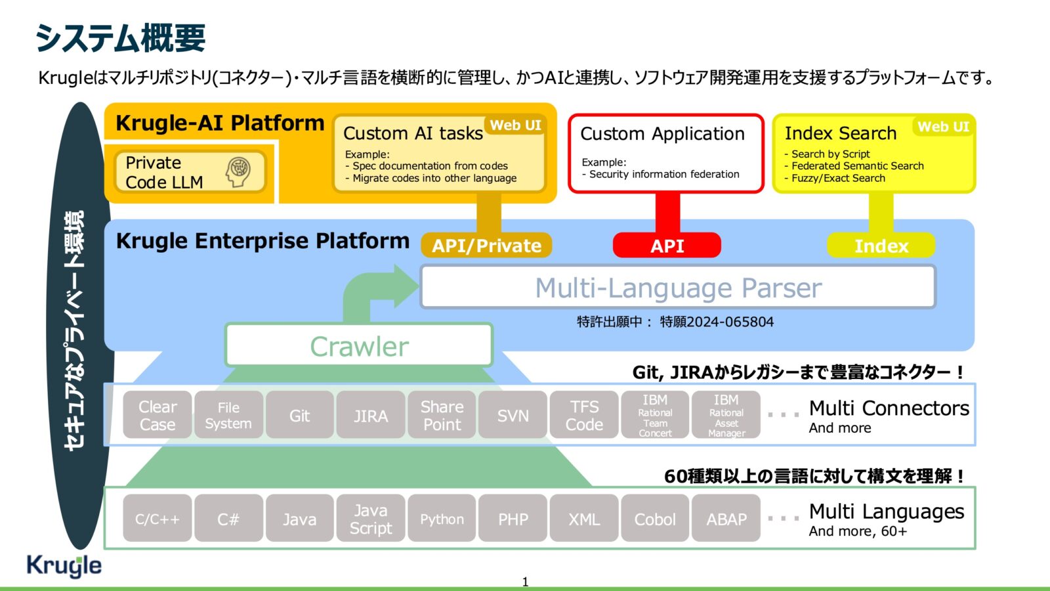Viewport: 1050px width, 591px height.
Task: Click the 'Fuzzy/Exact Search' line
Action: coord(838,178)
